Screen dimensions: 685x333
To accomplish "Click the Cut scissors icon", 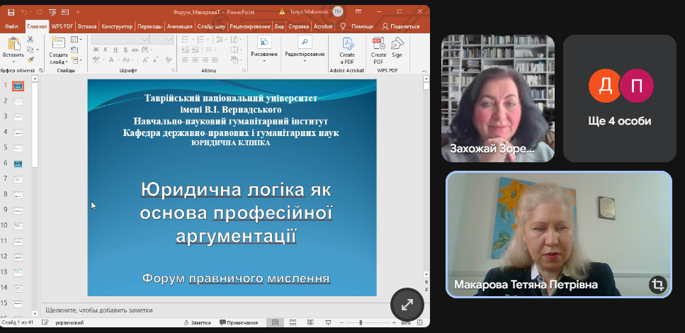I will click(x=30, y=40).
